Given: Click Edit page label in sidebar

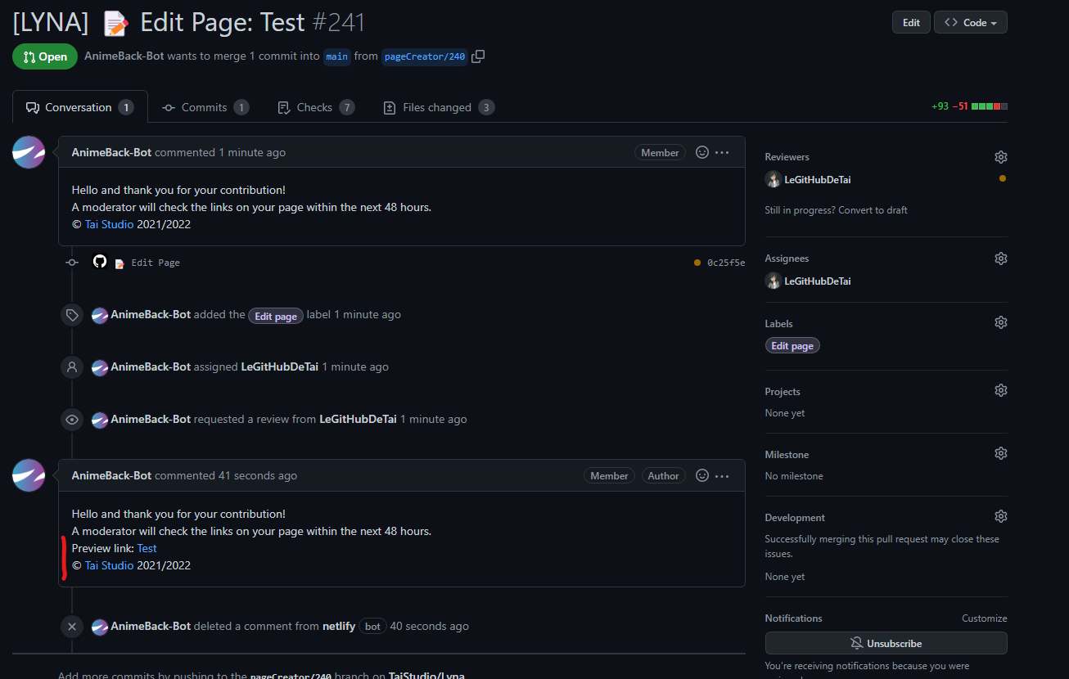Looking at the screenshot, I should (x=792, y=345).
